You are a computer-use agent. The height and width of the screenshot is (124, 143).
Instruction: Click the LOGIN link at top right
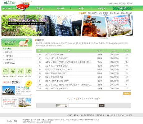(x=116, y=3)
